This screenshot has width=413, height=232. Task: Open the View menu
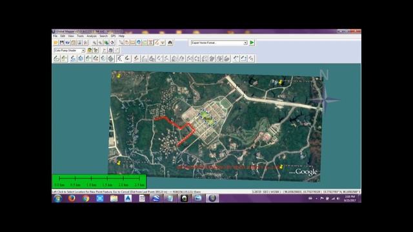coord(71,36)
